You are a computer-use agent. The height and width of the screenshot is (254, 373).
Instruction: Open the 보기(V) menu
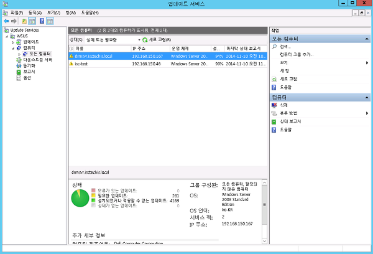[53, 13]
